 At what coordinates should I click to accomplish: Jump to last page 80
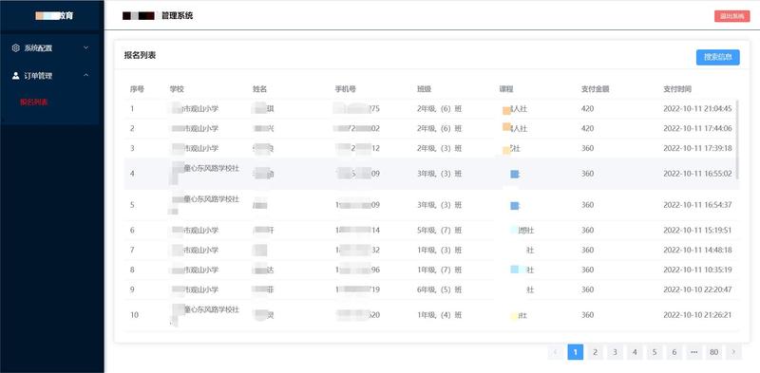714,352
